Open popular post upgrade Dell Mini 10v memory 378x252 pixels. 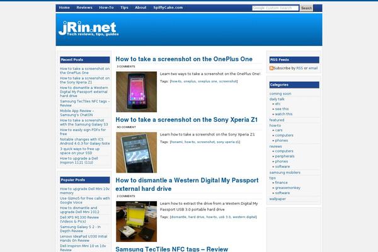click(x=84, y=191)
